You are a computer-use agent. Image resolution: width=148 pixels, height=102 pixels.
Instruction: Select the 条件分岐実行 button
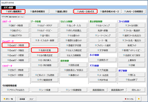pyautogui.click(x=38, y=12)
